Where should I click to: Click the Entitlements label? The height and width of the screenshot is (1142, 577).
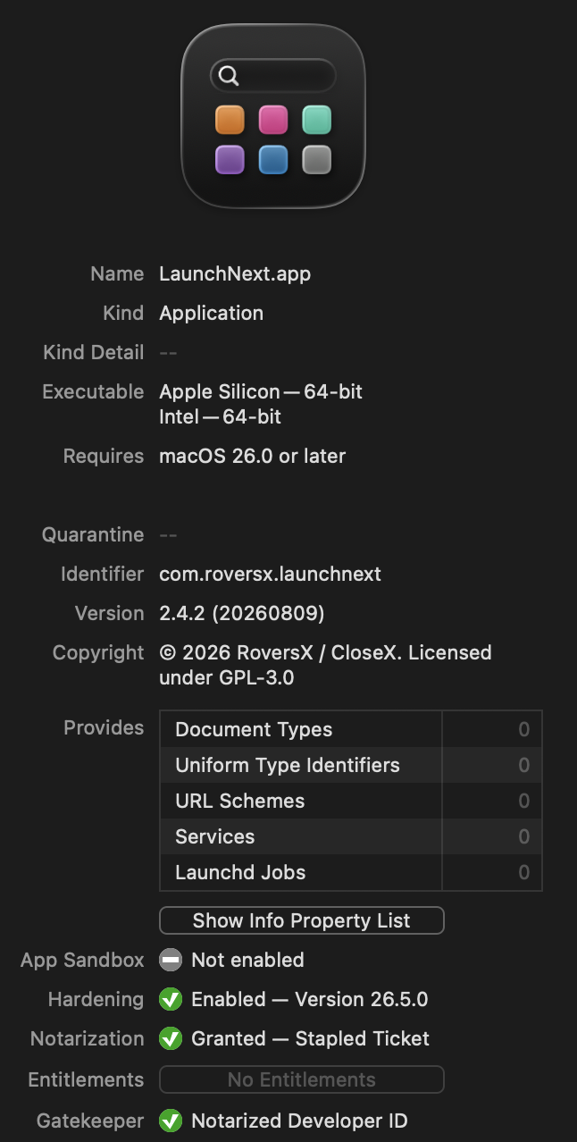pyautogui.click(x=86, y=1079)
